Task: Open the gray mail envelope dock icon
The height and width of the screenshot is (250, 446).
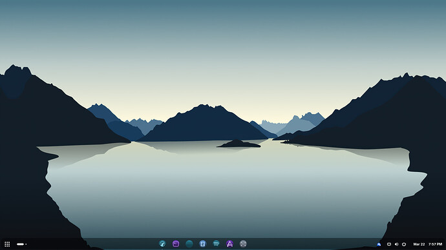Action: [243, 244]
